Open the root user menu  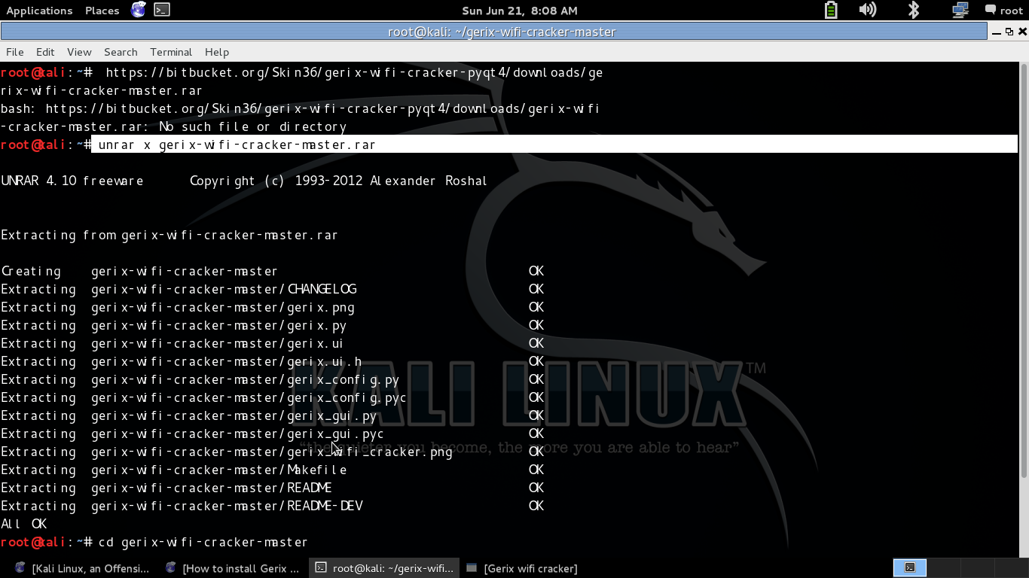(1003, 11)
